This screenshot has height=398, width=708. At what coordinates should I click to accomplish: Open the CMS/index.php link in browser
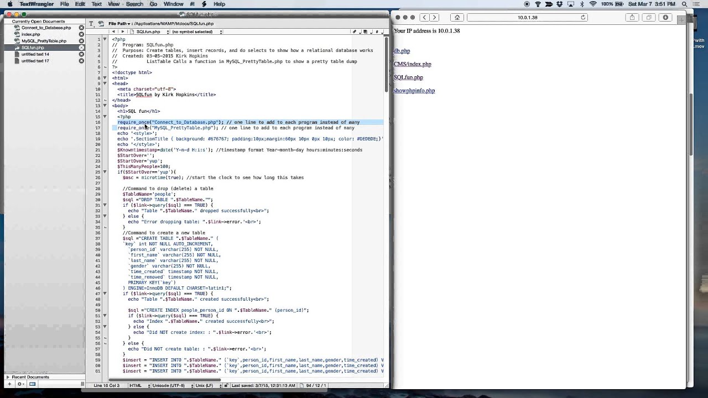[x=413, y=64]
